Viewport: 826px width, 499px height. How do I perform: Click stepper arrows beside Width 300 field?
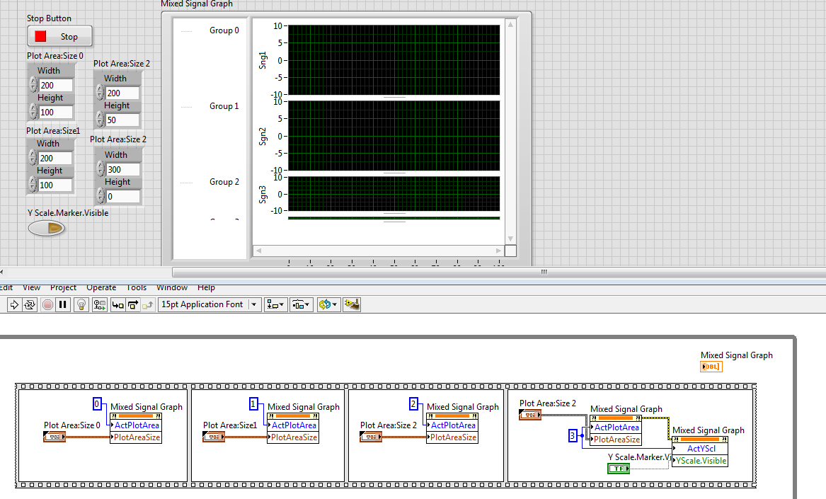[100, 169]
